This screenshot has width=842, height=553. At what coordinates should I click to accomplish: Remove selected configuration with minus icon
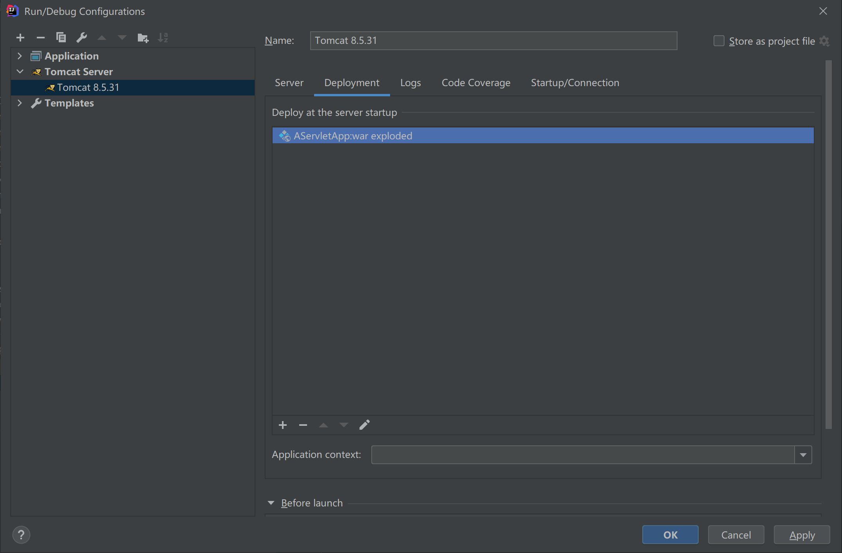coord(41,38)
